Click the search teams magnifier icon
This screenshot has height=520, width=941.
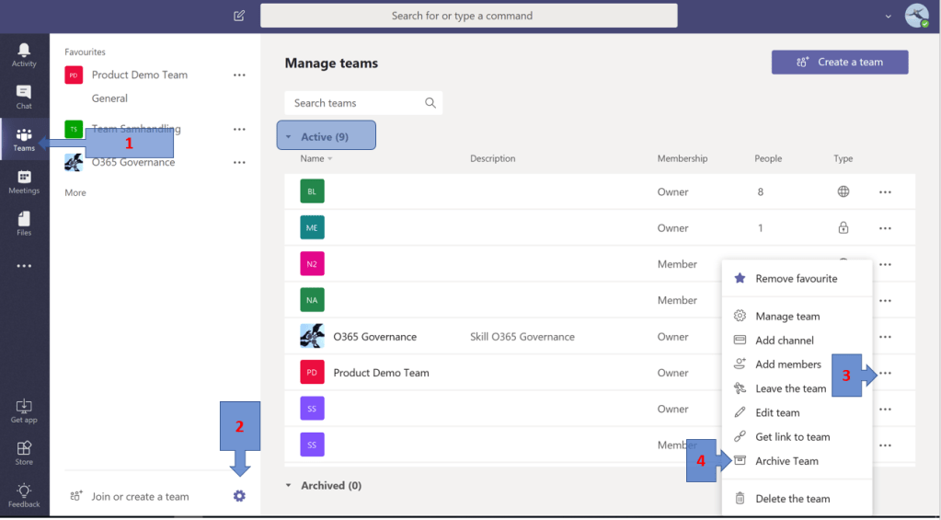pyautogui.click(x=430, y=103)
